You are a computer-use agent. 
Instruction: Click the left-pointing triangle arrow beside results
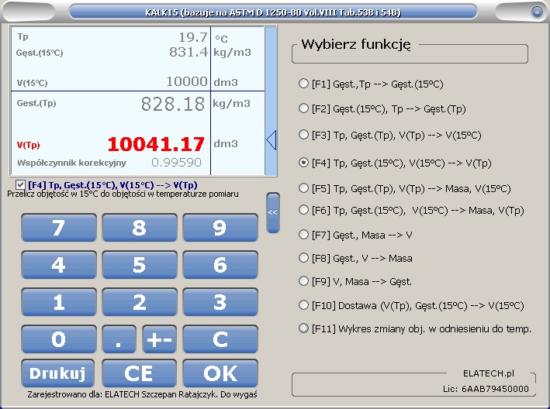(x=272, y=140)
